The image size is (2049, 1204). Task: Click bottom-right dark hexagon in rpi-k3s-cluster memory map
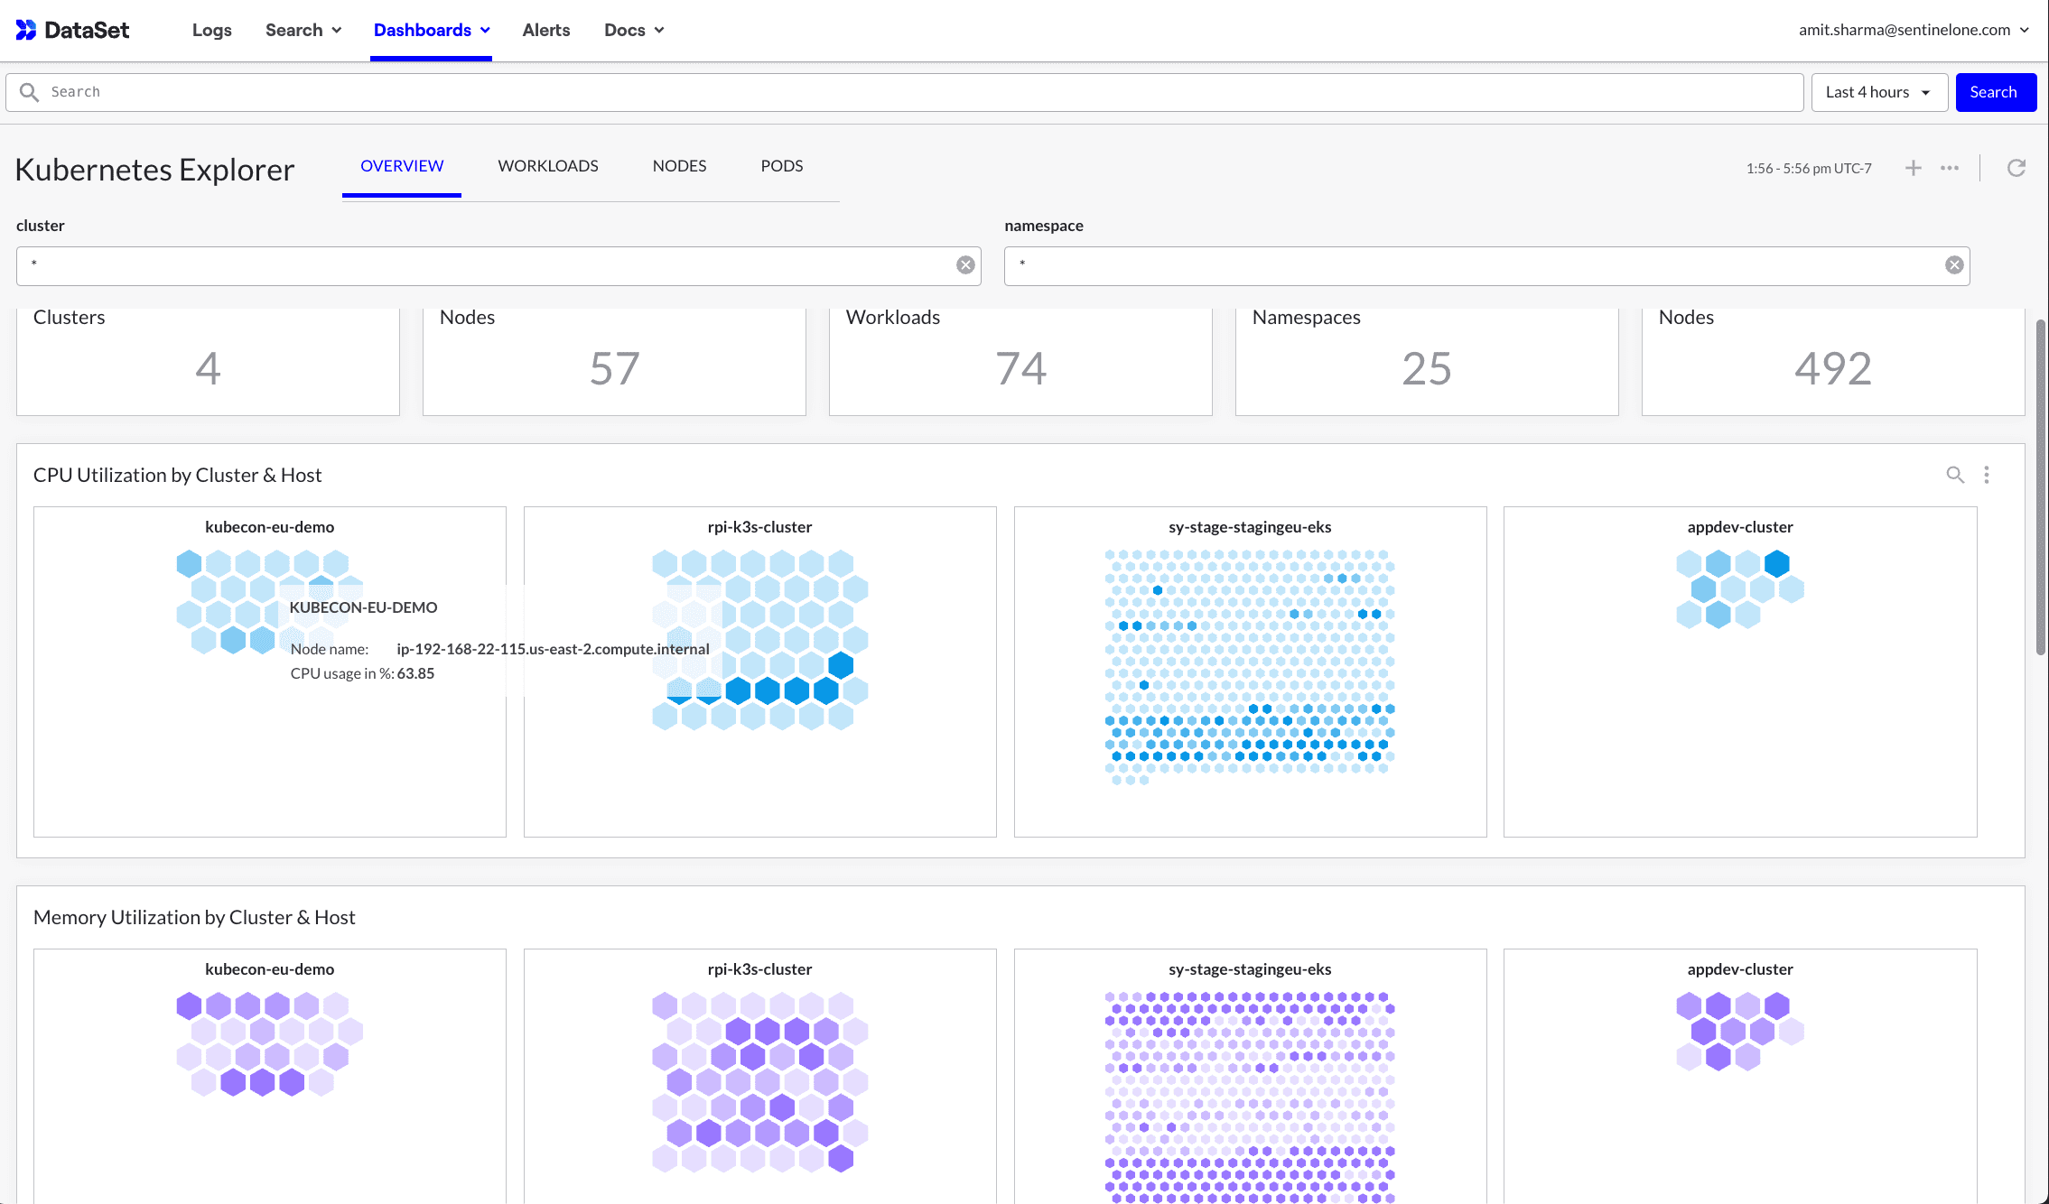[841, 1158]
